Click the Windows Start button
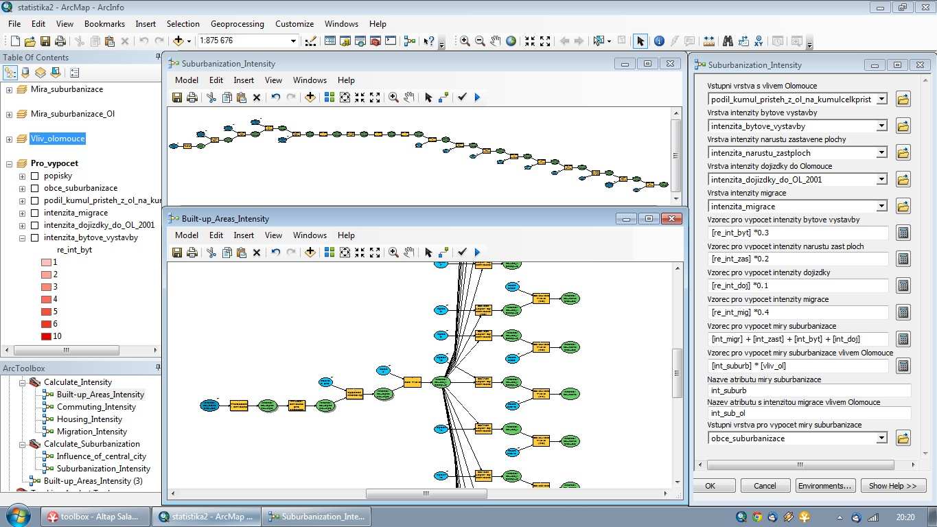The image size is (937, 527). click(16, 515)
